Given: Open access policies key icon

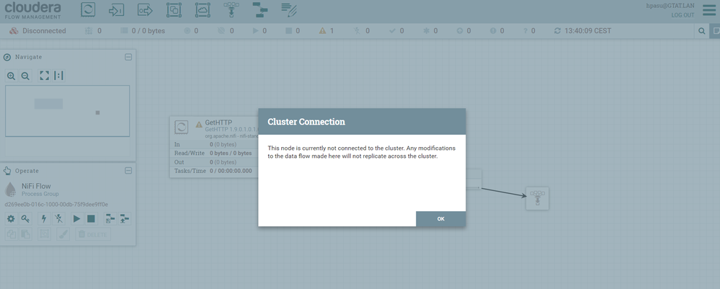Looking at the screenshot, I should [25, 218].
